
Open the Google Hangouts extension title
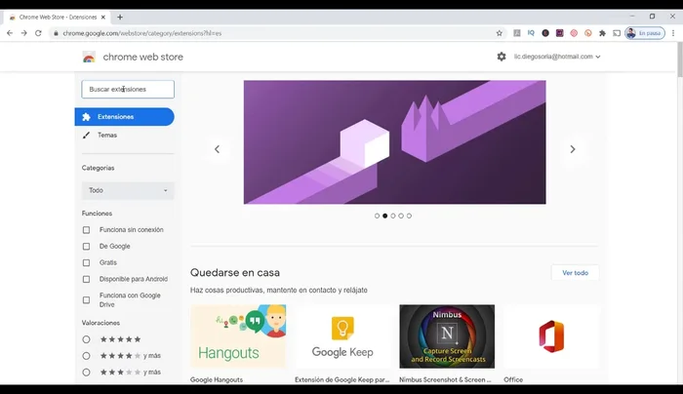217,379
